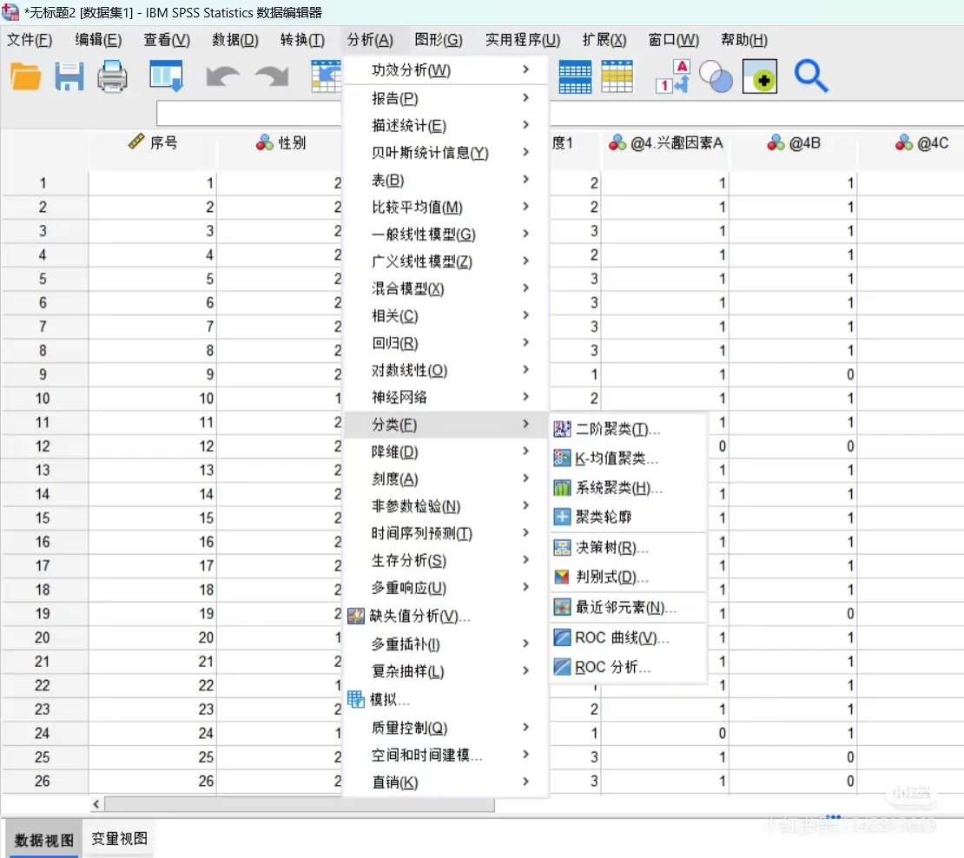Click the Recall recent dialogs icon
Image resolution: width=964 pixels, height=858 pixels.
click(x=166, y=76)
